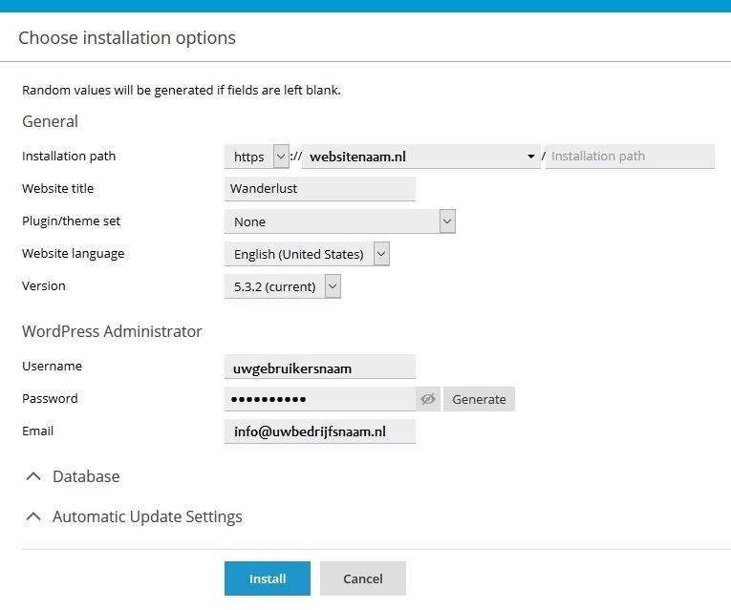Click the Password field
The height and width of the screenshot is (610, 731).
coord(320,399)
